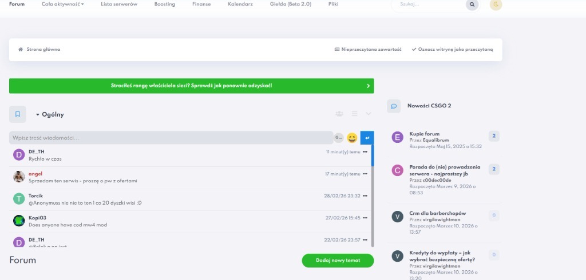
Task: Open the chat hamburger menu icon
Action: click(354, 114)
